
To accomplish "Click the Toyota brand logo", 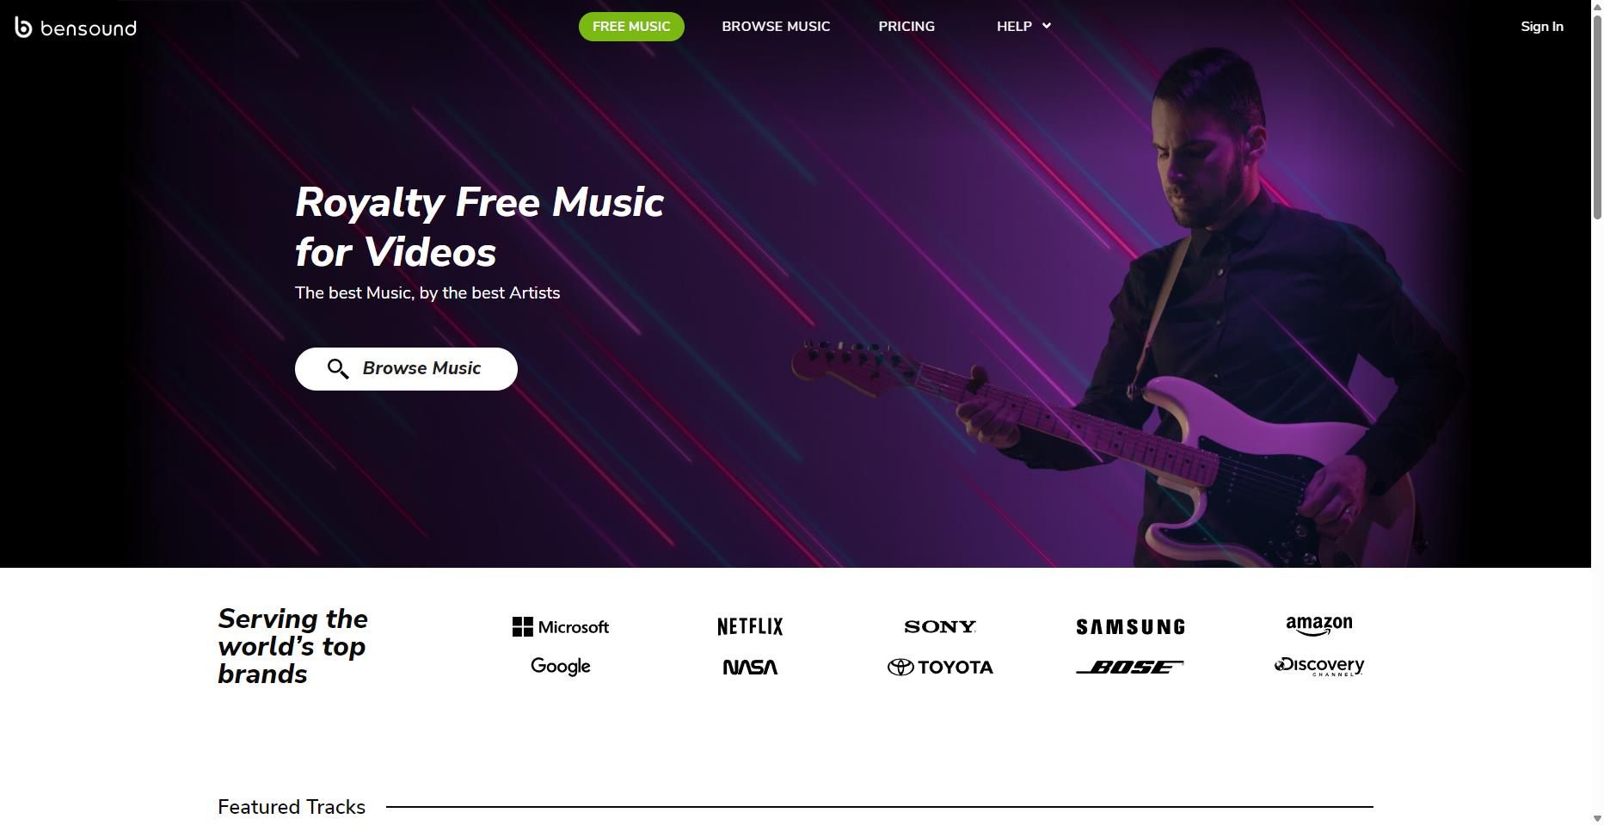I will [940, 667].
